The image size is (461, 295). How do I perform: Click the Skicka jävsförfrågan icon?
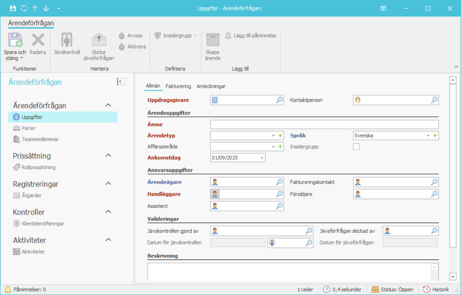pos(98,40)
